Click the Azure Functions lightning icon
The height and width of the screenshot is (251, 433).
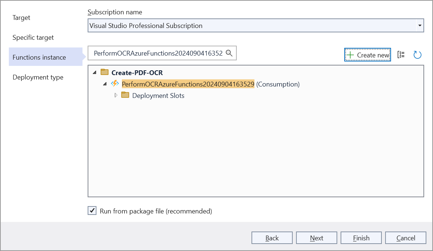click(115, 84)
